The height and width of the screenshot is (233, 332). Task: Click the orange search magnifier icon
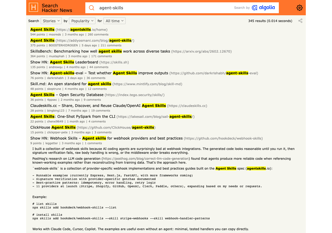click(92, 8)
